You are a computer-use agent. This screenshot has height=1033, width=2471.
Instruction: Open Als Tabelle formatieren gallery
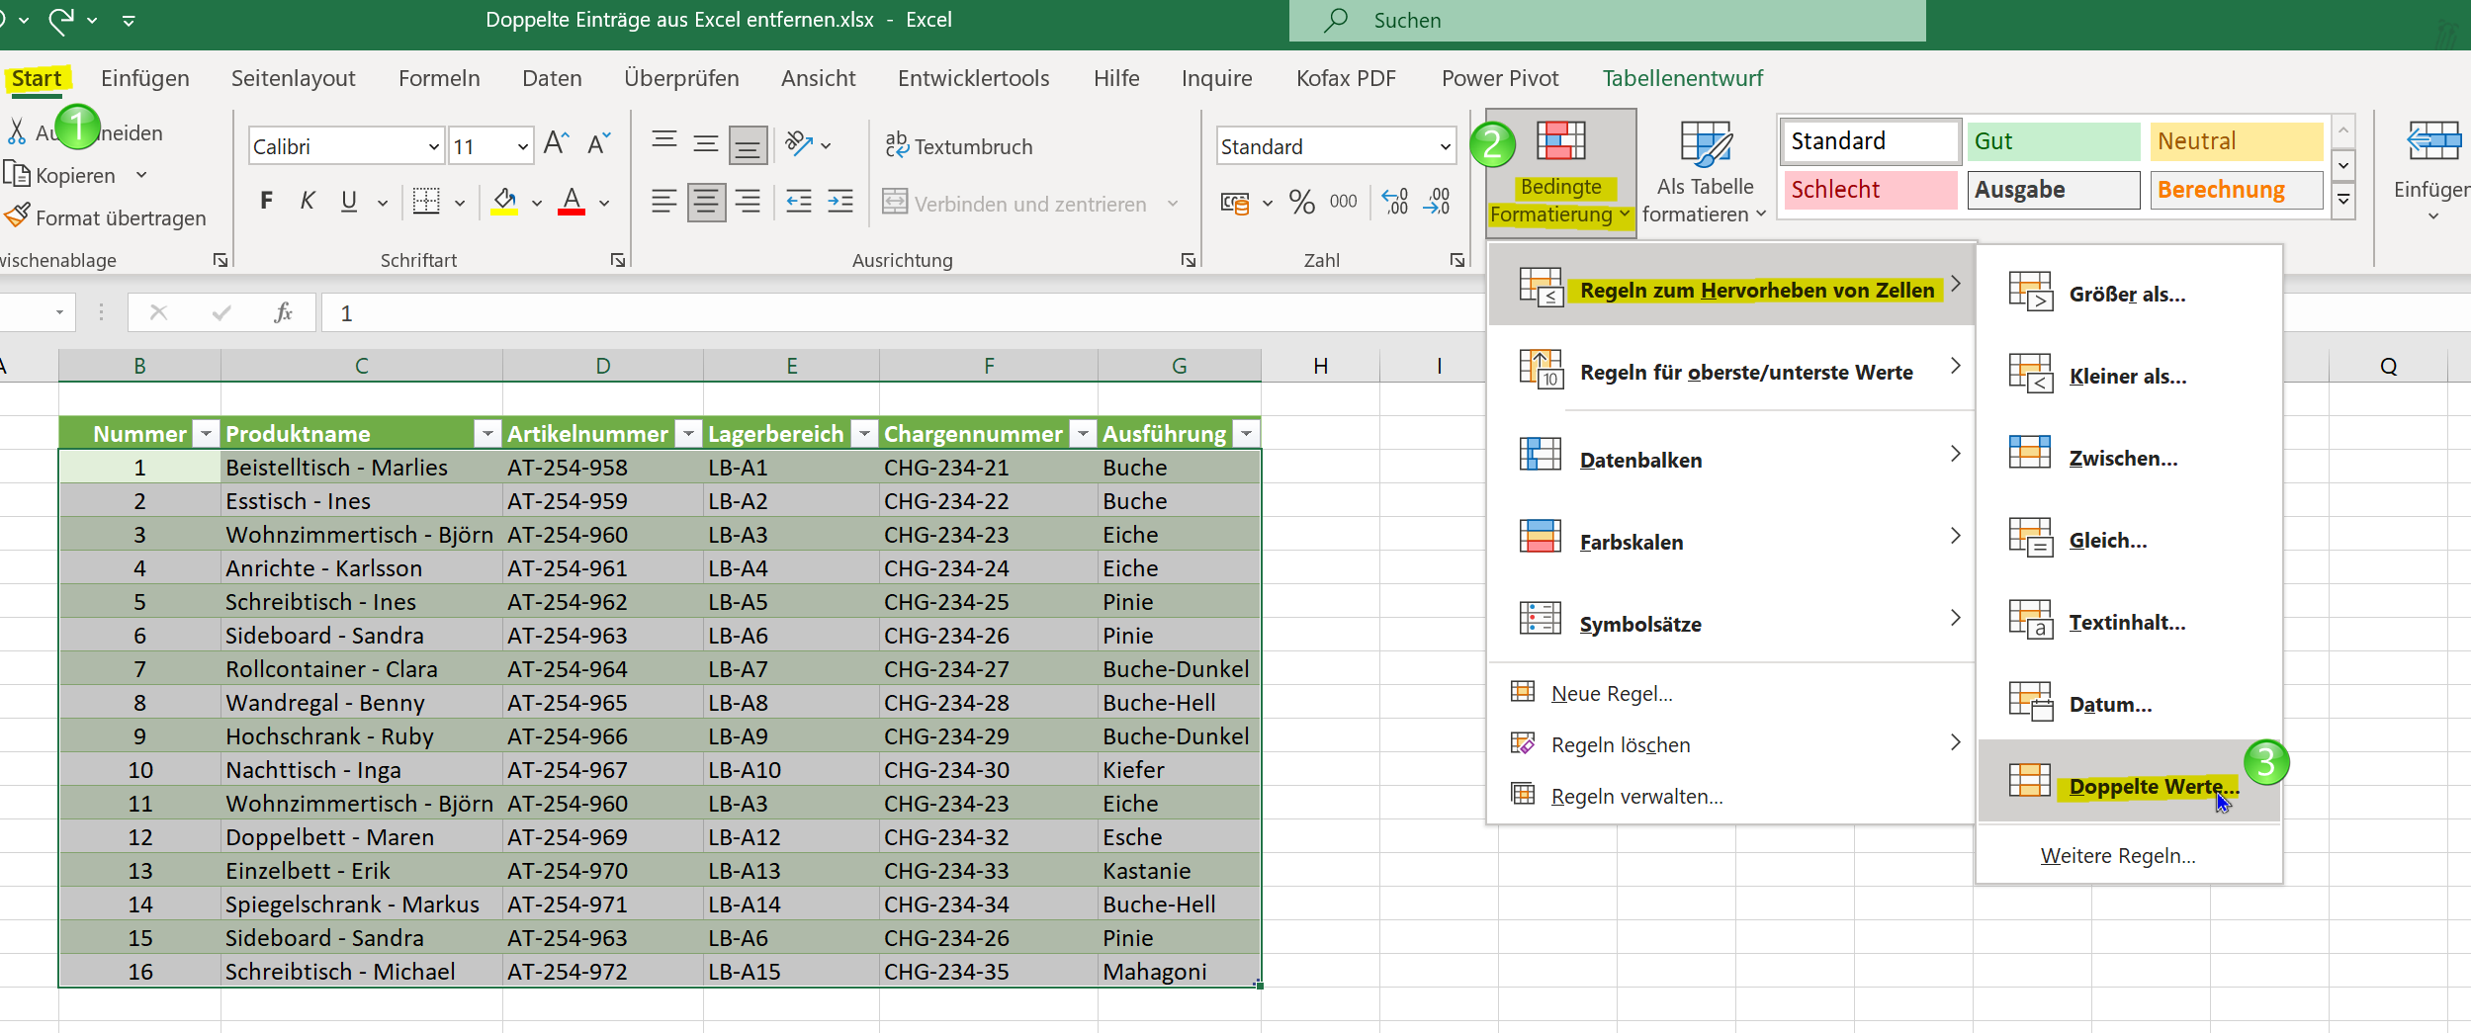[x=1705, y=173]
